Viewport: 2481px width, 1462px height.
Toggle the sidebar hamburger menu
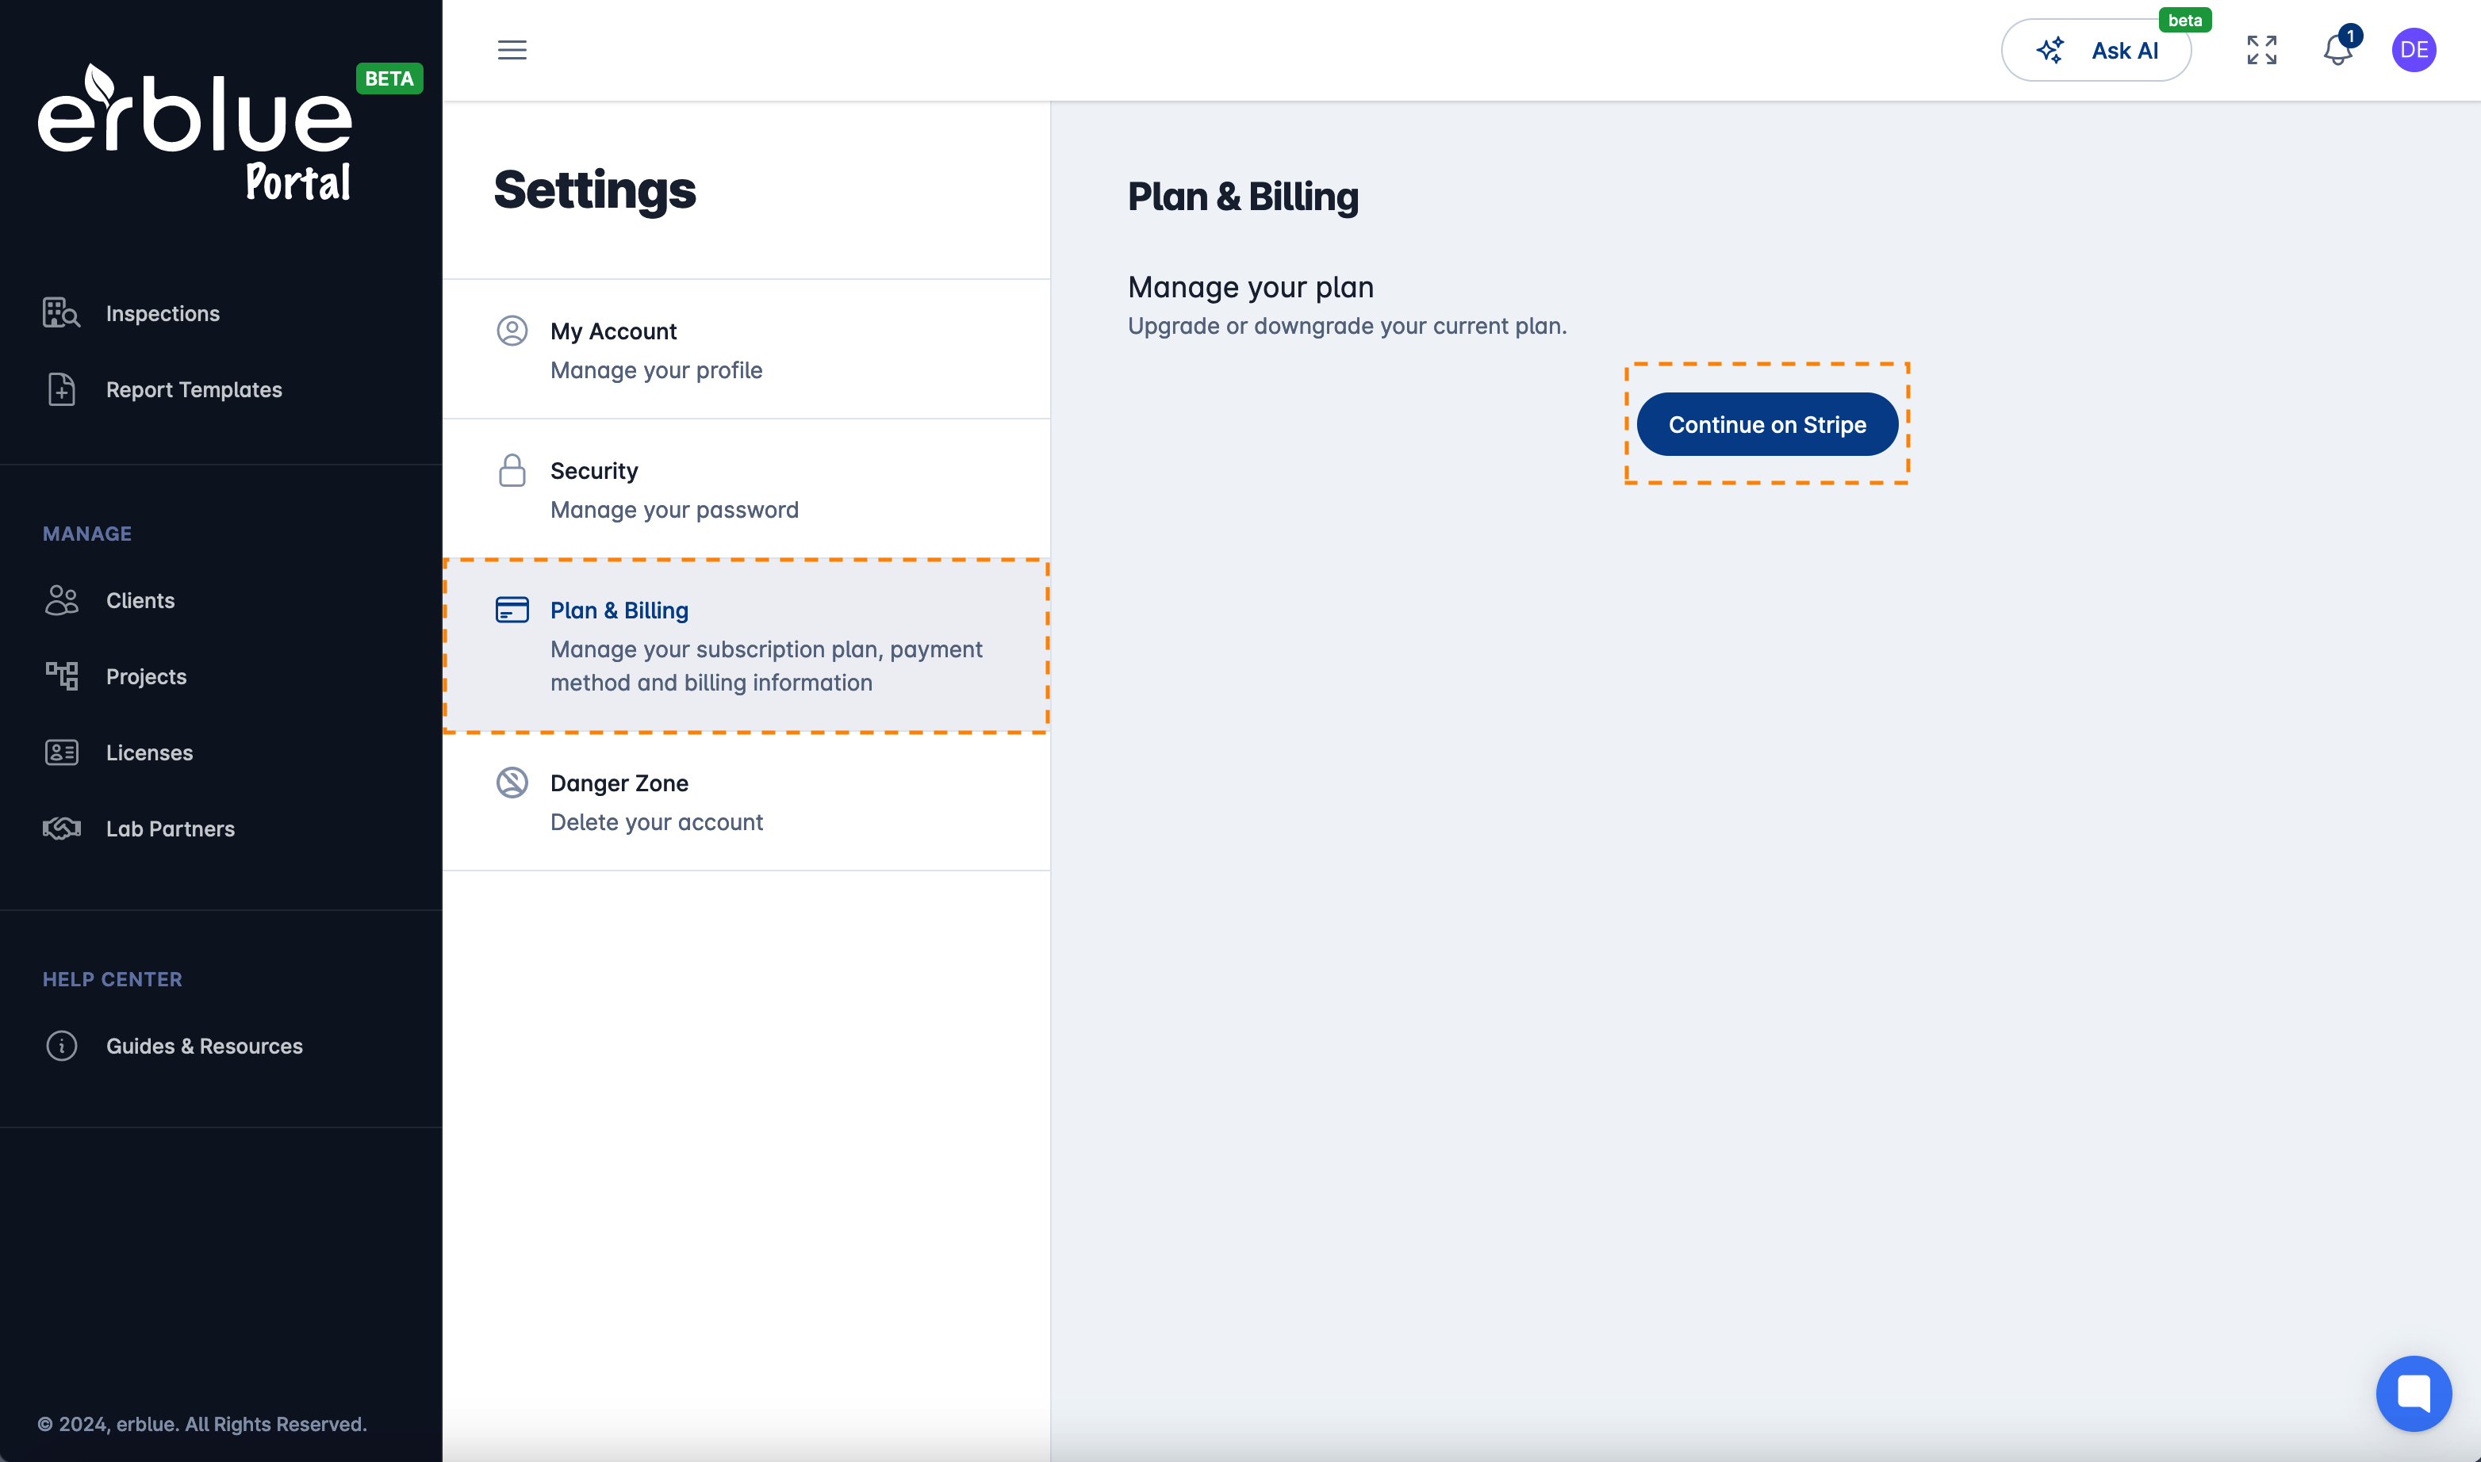(512, 48)
